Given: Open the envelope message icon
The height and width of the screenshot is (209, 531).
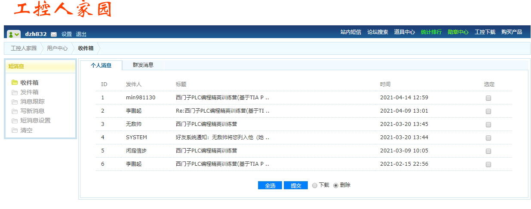Looking at the screenshot, I should (x=54, y=34).
